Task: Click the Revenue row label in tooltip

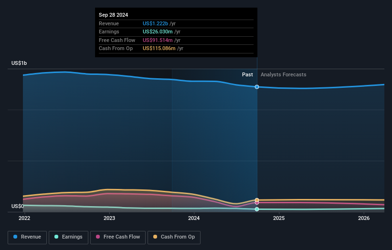Action: 109,23
